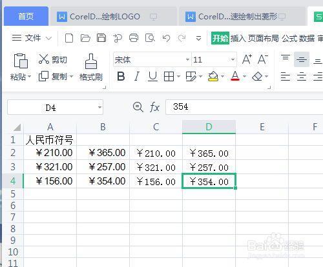Click the New document icon
The image size is (323, 267).
tap(69, 38)
